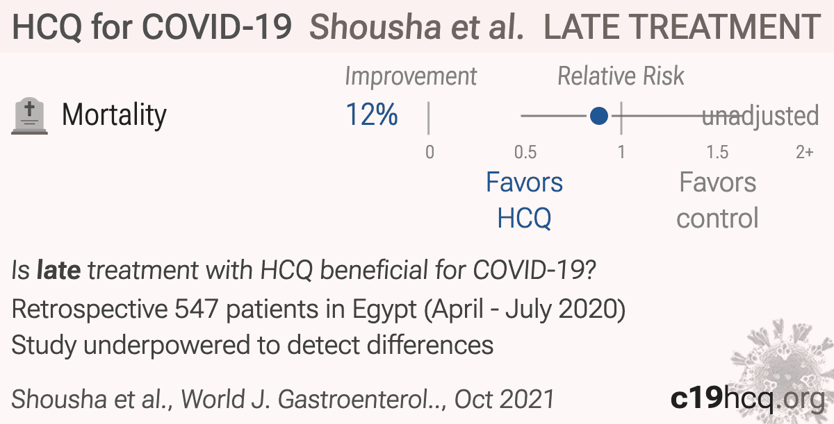Click the c19hcq.org site link
This screenshot has height=424, width=834.
pos(746,398)
